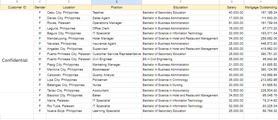Image resolution: width=278 pixels, height=120 pixels.
Task: Select the Nueva Ecija, Philippines cell
Action: (69, 111)
